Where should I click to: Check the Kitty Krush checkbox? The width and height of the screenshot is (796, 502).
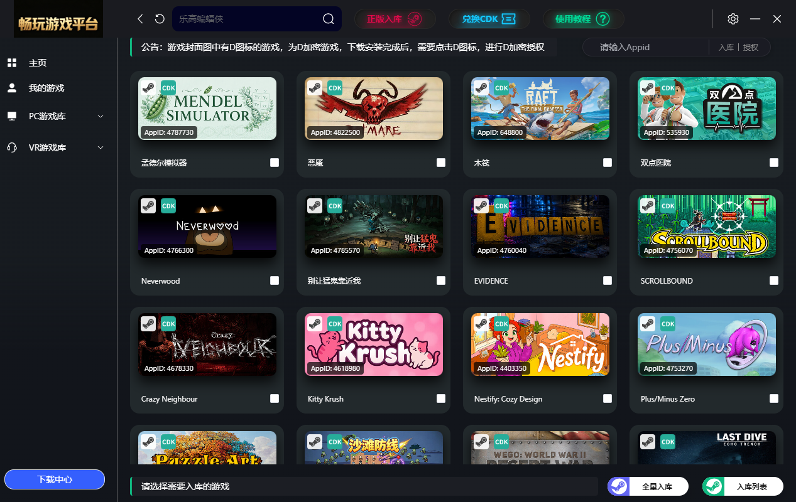[x=441, y=398]
